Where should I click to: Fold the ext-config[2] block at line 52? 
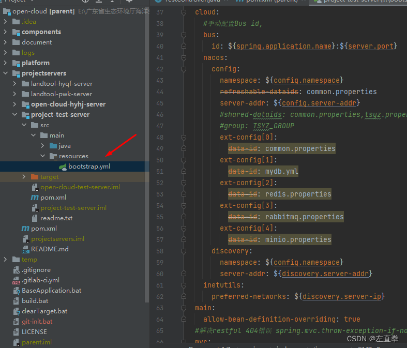pyautogui.click(x=184, y=183)
